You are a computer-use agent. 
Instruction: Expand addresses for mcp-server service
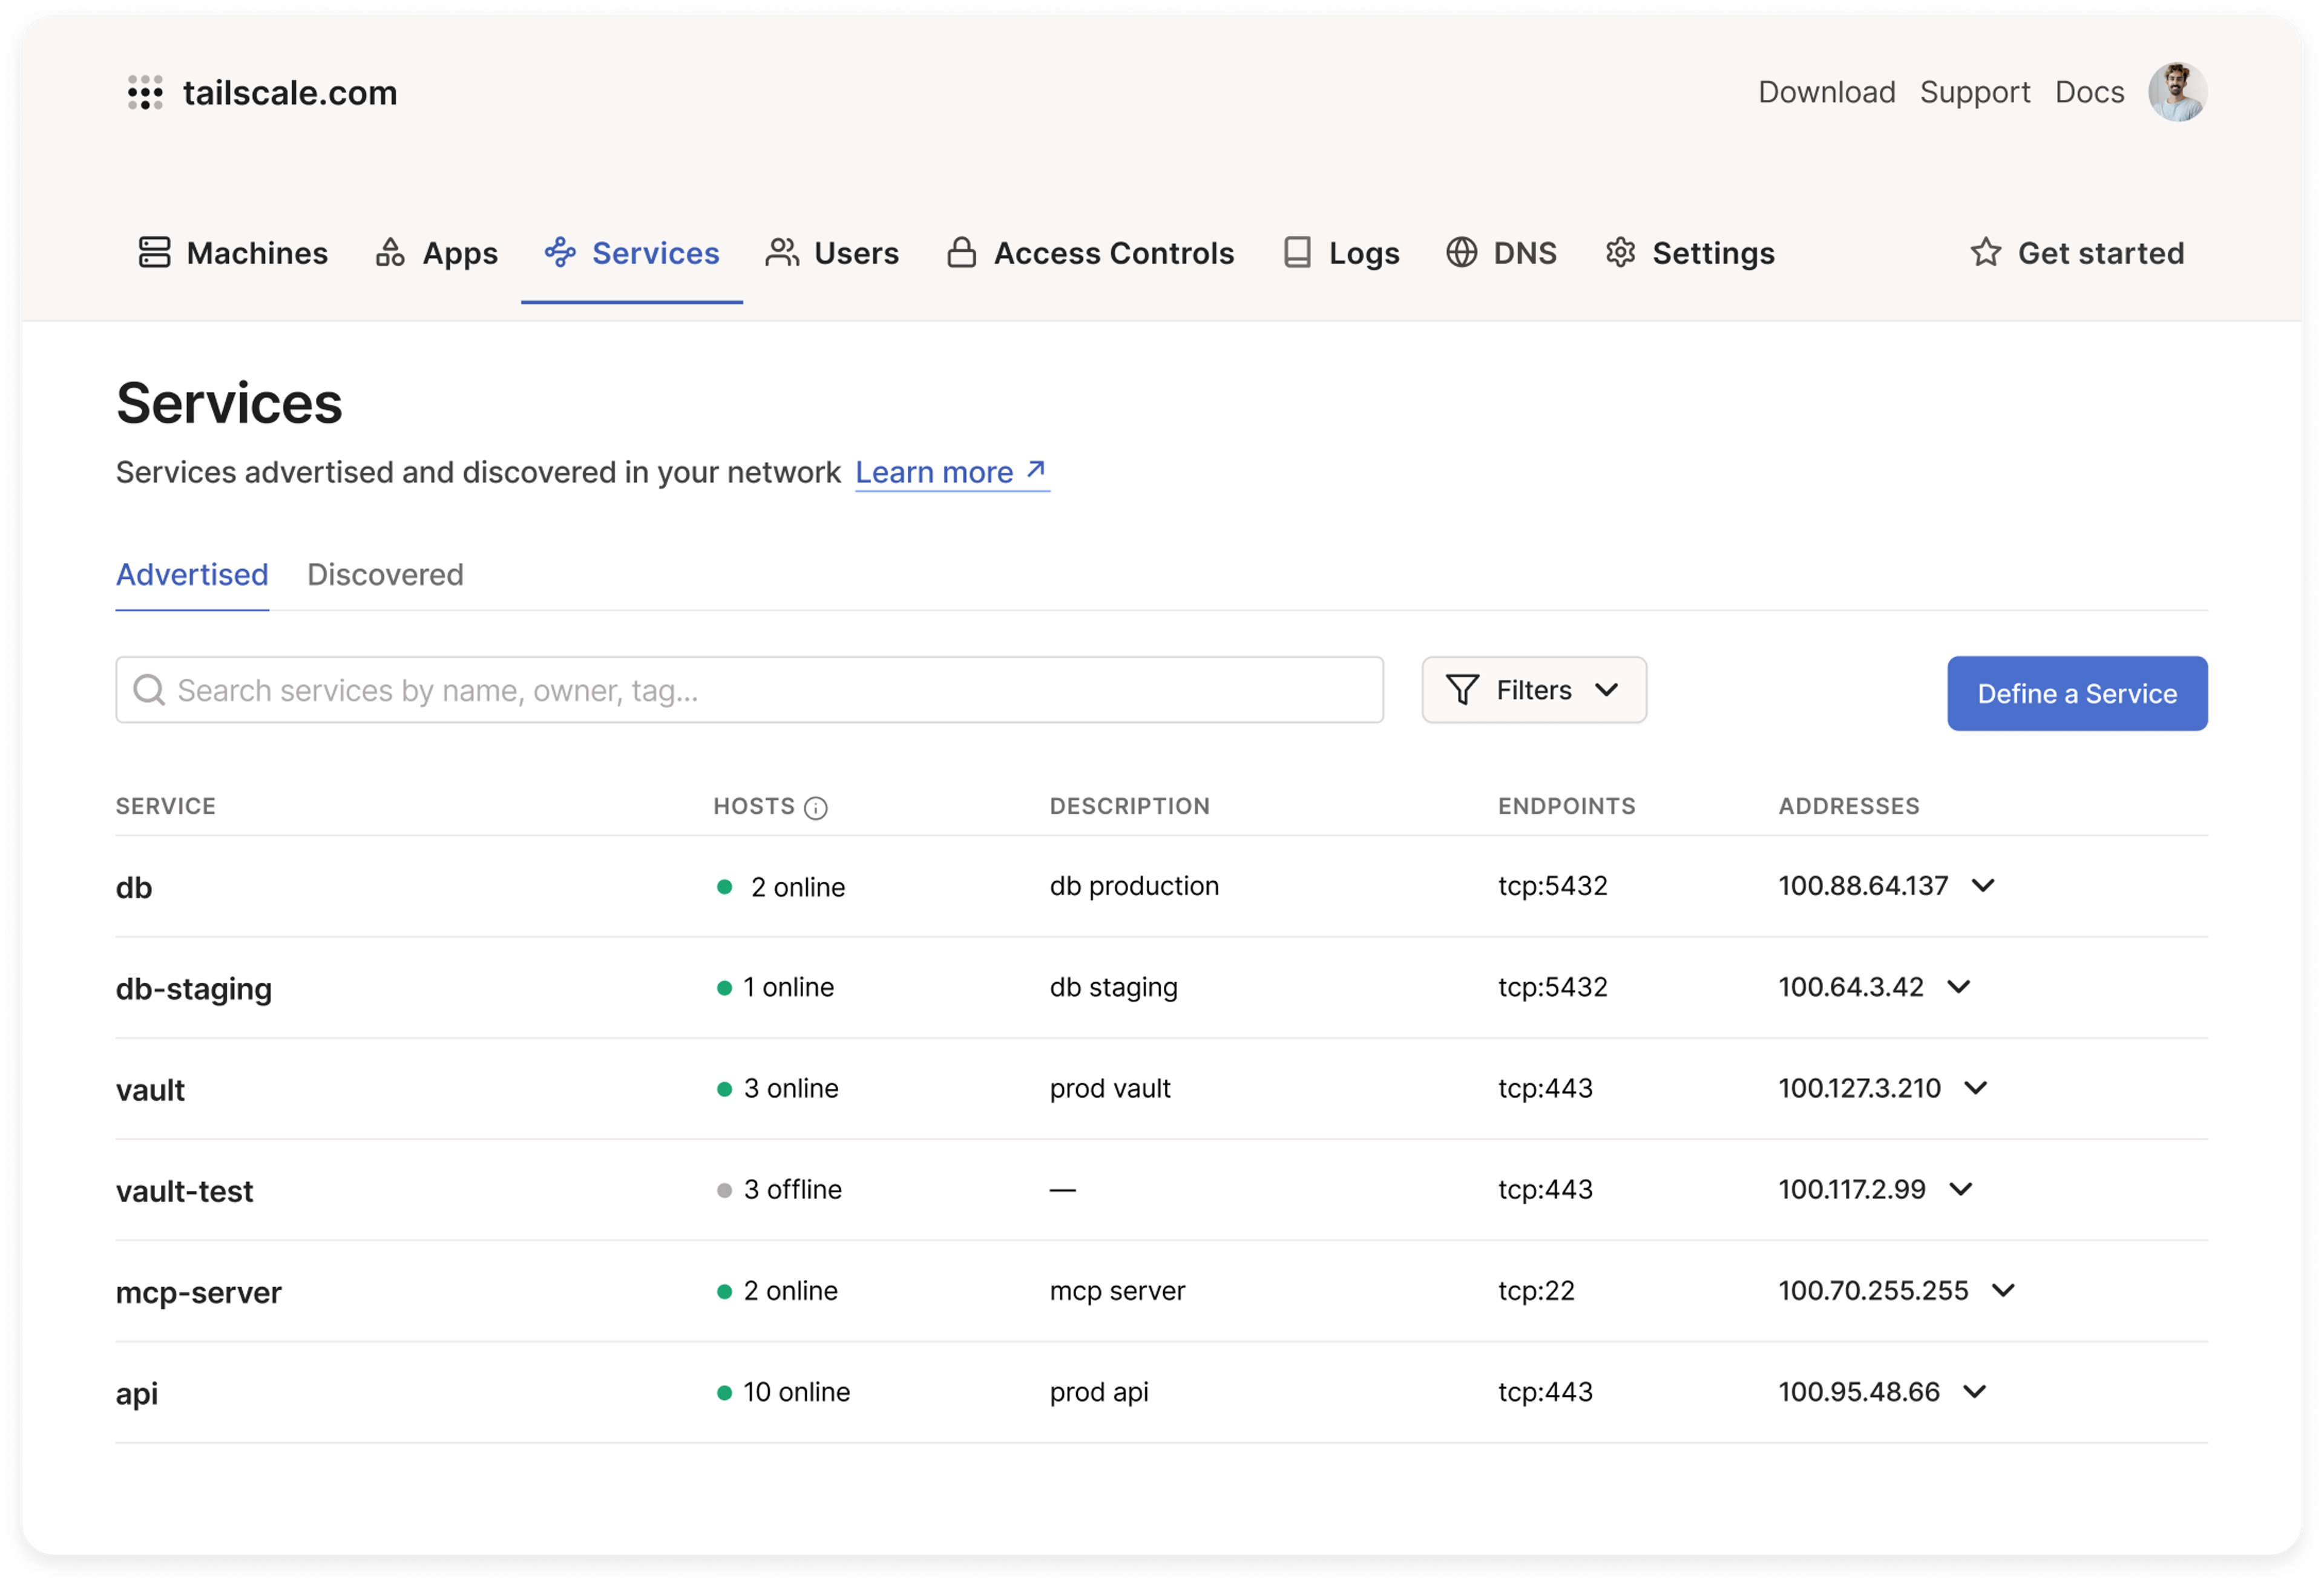coord(2003,1291)
